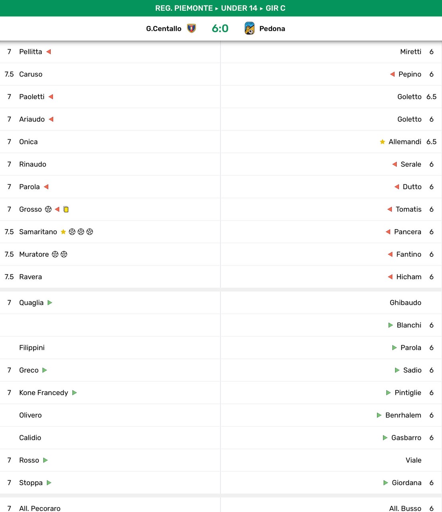This screenshot has height=512, width=442.
Task: Click Grosso's yellow card icon
Action: (66, 209)
